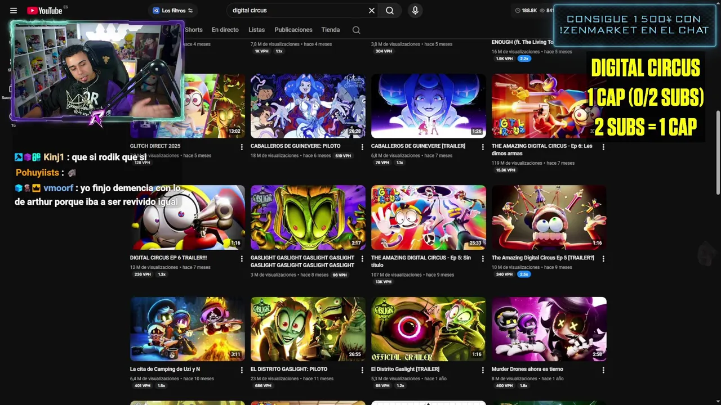Play the 25:33 Digital Circus Ep 5 thumbnail

click(429, 217)
